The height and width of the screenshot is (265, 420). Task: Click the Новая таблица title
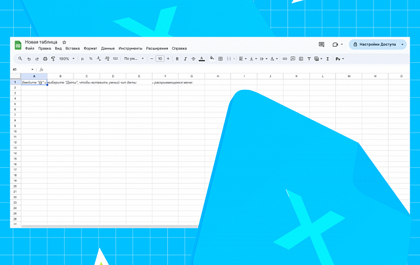coord(41,42)
